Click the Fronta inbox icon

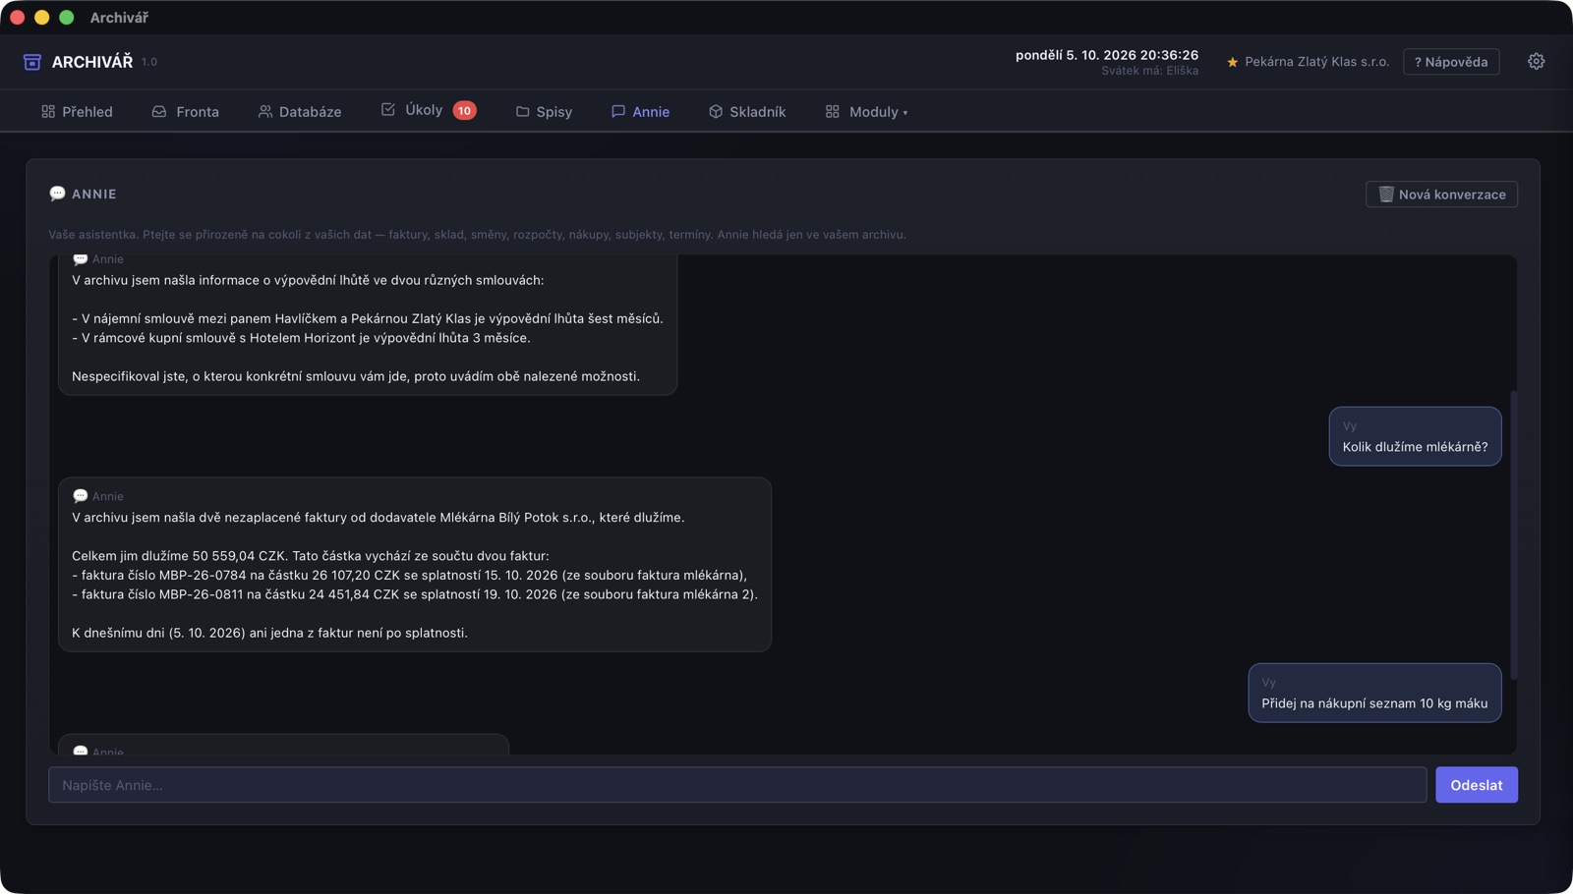tap(159, 112)
